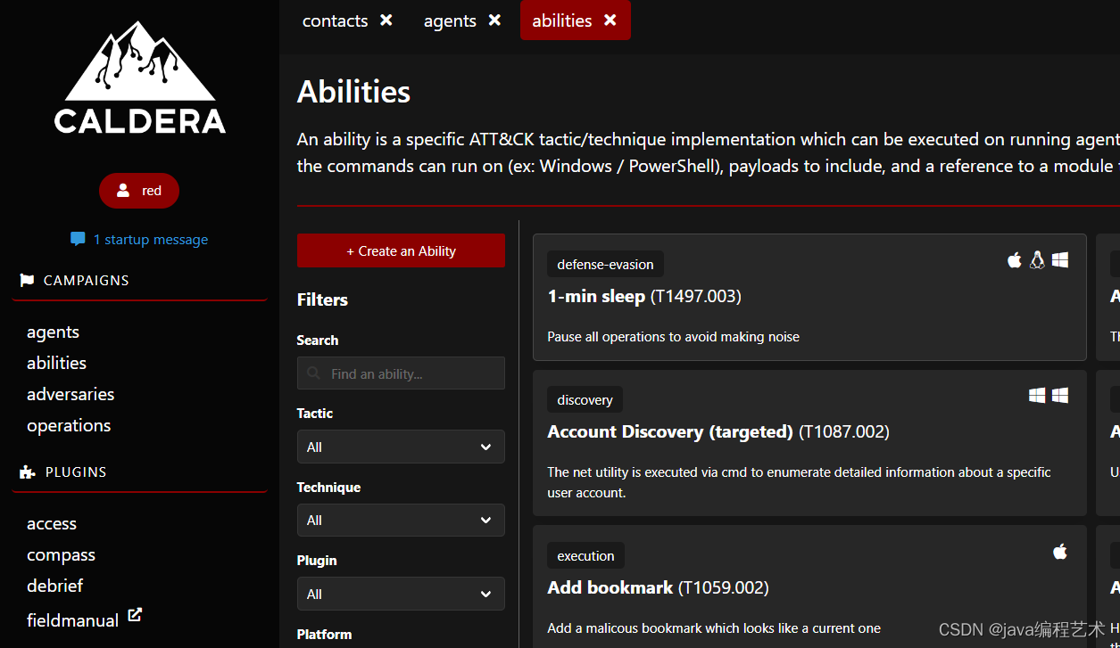1120x648 pixels.
Task: Click the magnifier icon in search box
Action: (313, 373)
